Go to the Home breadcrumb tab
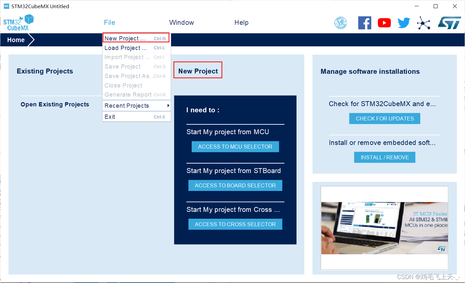 (x=16, y=40)
